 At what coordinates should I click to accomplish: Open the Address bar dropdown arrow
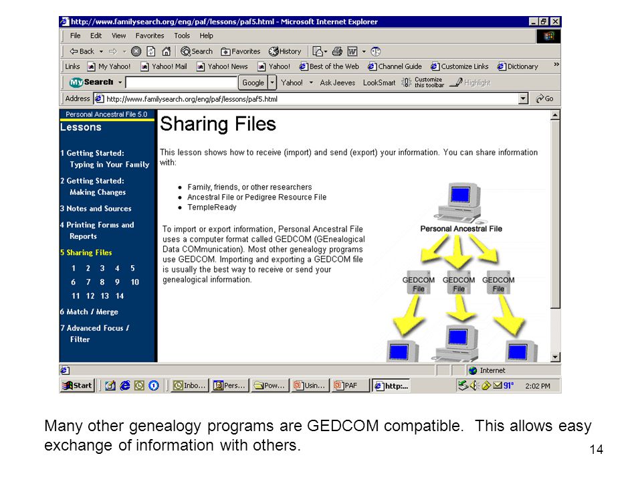coord(523,98)
